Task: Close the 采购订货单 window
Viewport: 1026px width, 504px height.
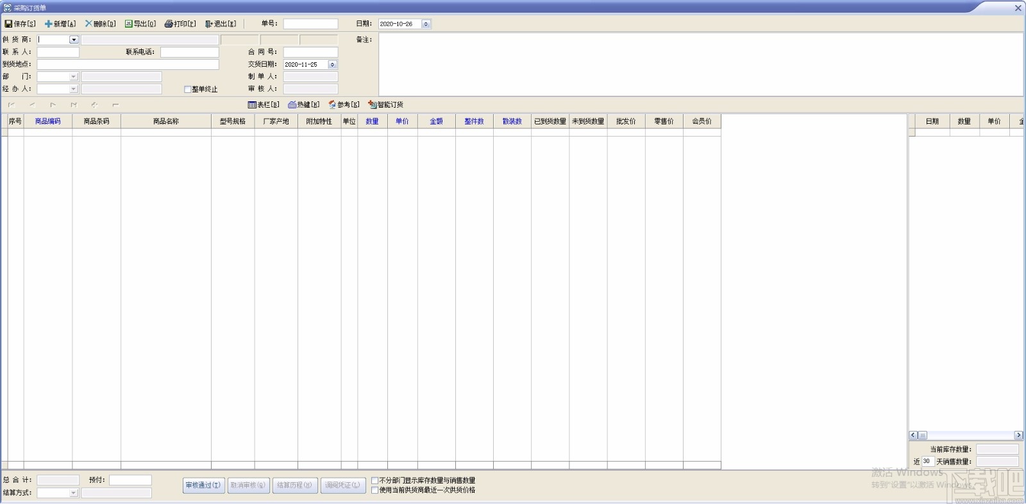Action: coord(1018,8)
